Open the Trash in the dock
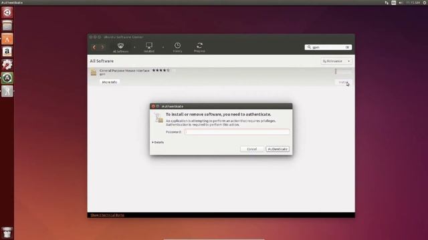The image size is (428, 240). pos(7,233)
